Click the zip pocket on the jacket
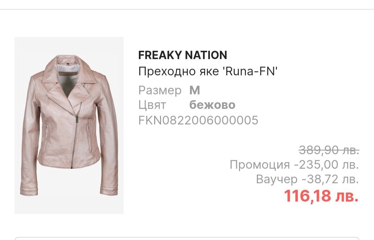Viewport: 374px width, 240px height. [47, 132]
